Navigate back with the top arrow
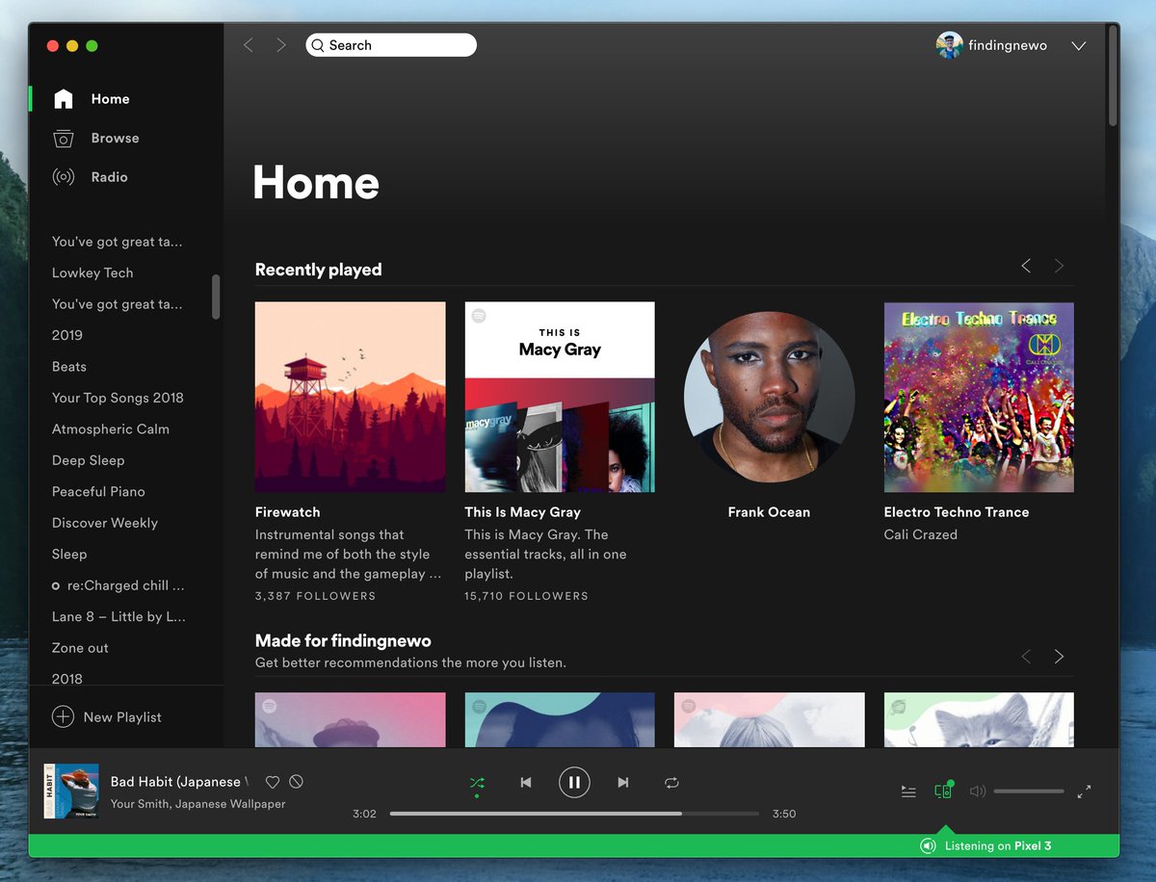 pos(249,45)
